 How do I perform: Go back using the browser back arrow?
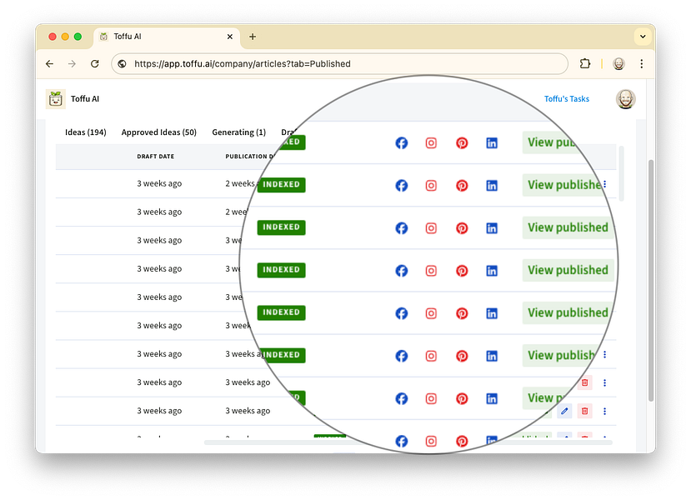(x=49, y=64)
